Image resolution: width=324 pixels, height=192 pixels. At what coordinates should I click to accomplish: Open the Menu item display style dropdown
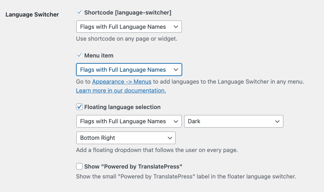click(129, 70)
